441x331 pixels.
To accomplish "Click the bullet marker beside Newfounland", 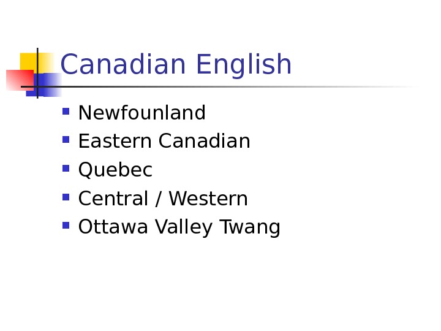I will pyautogui.click(x=66, y=112).
